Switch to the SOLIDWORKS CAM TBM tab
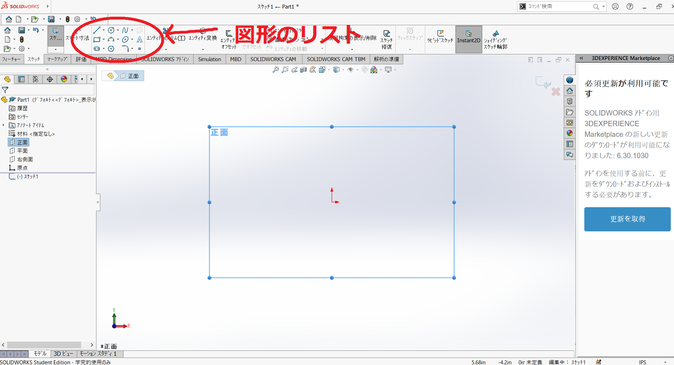This screenshot has height=365, width=674. (x=336, y=59)
